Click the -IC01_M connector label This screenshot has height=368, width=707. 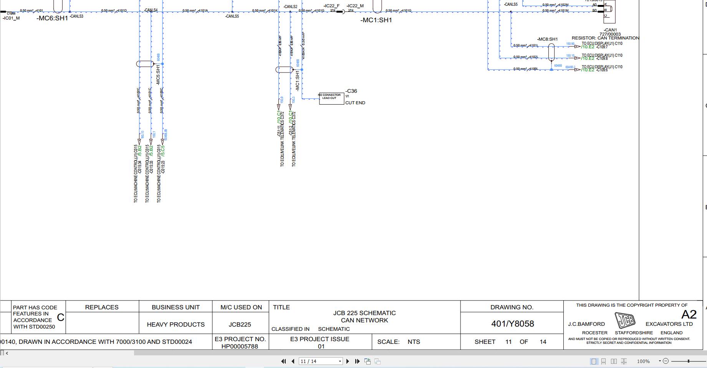(x=11, y=18)
